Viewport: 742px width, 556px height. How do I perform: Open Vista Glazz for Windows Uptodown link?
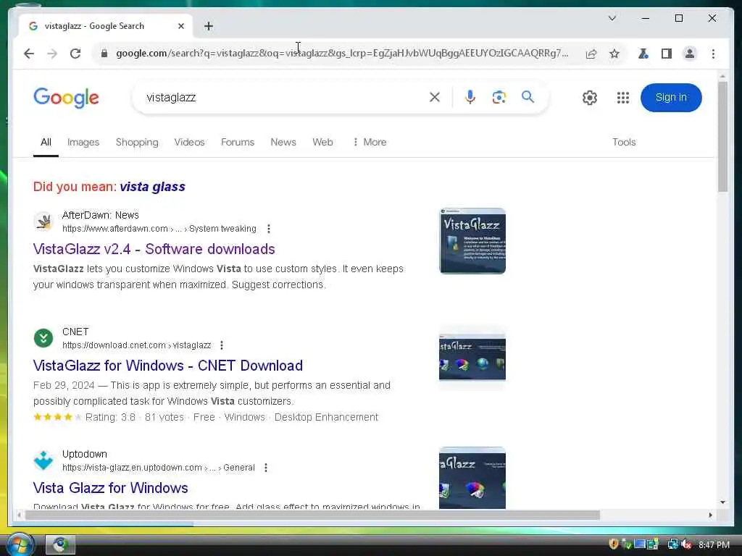click(x=111, y=488)
